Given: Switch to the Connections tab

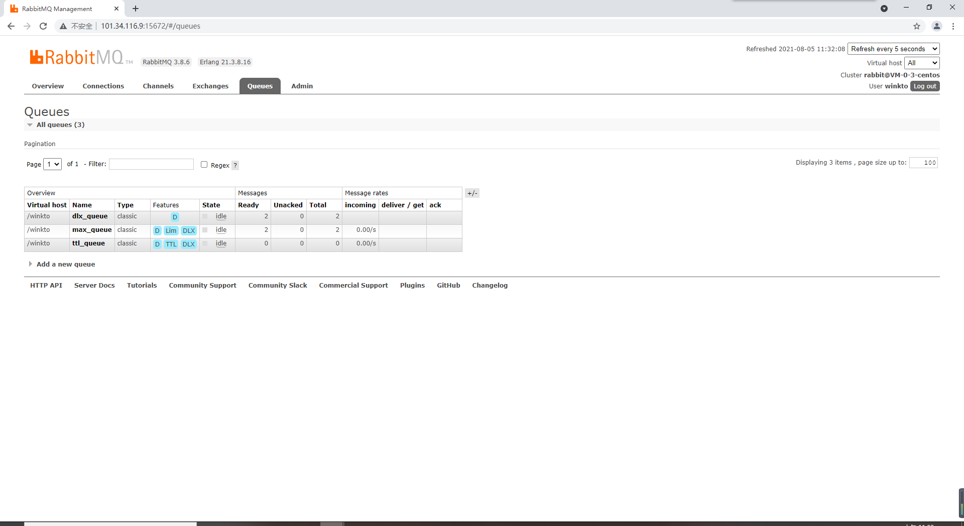Looking at the screenshot, I should [103, 86].
